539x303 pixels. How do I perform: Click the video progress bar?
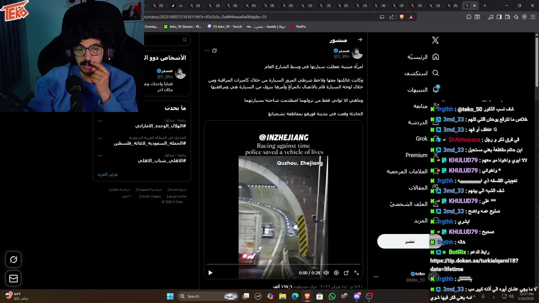(283, 265)
